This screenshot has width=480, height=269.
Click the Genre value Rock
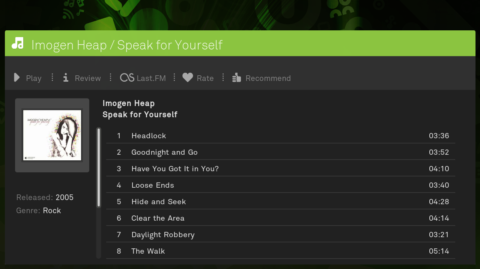click(52, 211)
